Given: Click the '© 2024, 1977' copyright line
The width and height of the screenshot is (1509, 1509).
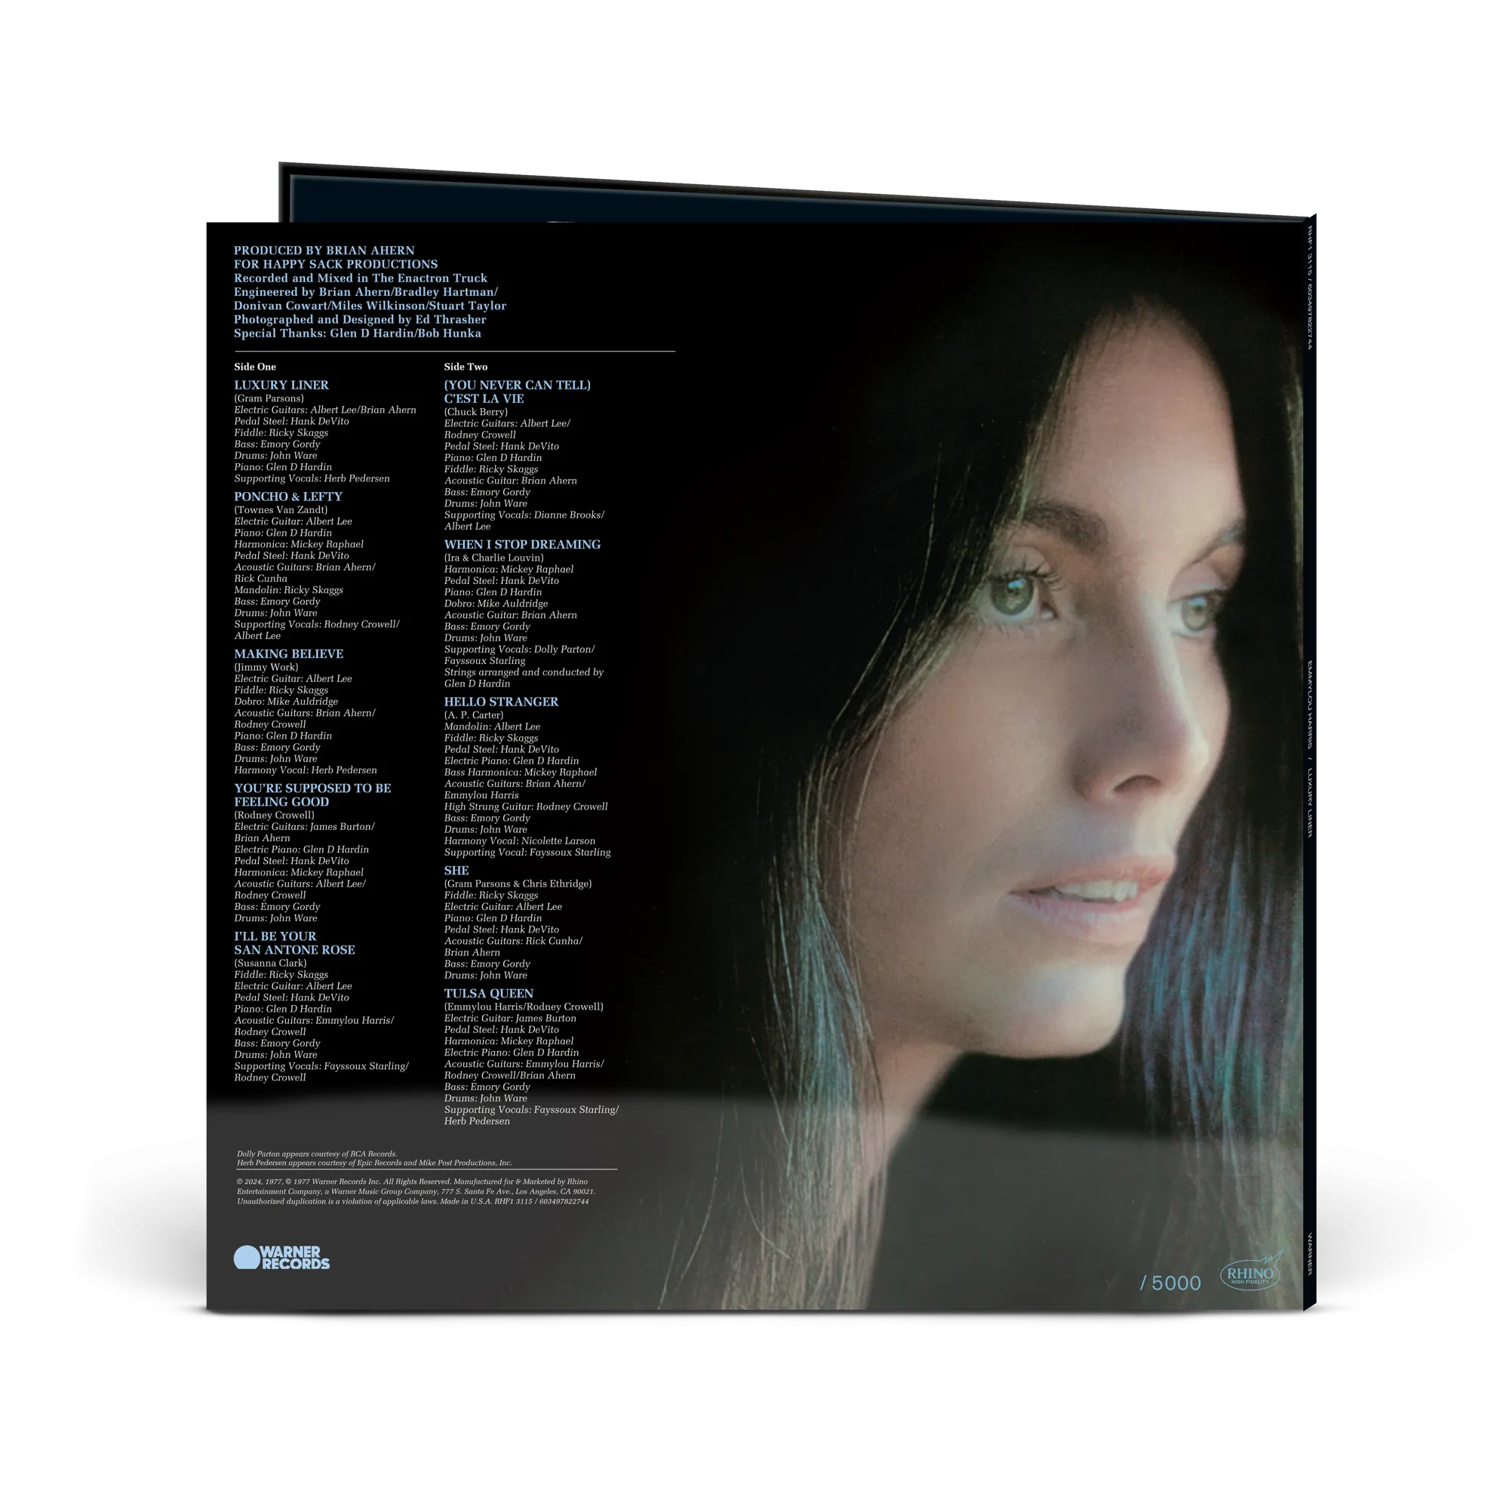Looking at the screenshot, I should pyautogui.click(x=413, y=1182).
